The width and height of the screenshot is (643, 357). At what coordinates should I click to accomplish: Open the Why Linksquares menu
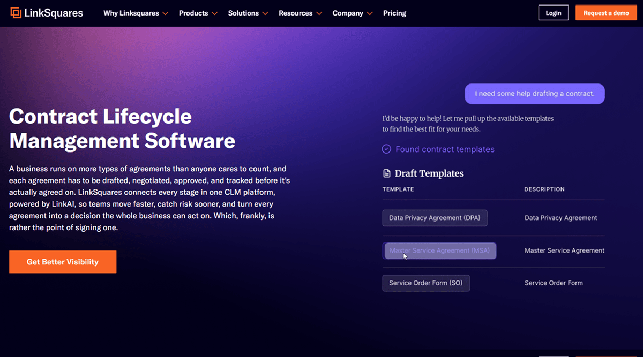pyautogui.click(x=136, y=13)
